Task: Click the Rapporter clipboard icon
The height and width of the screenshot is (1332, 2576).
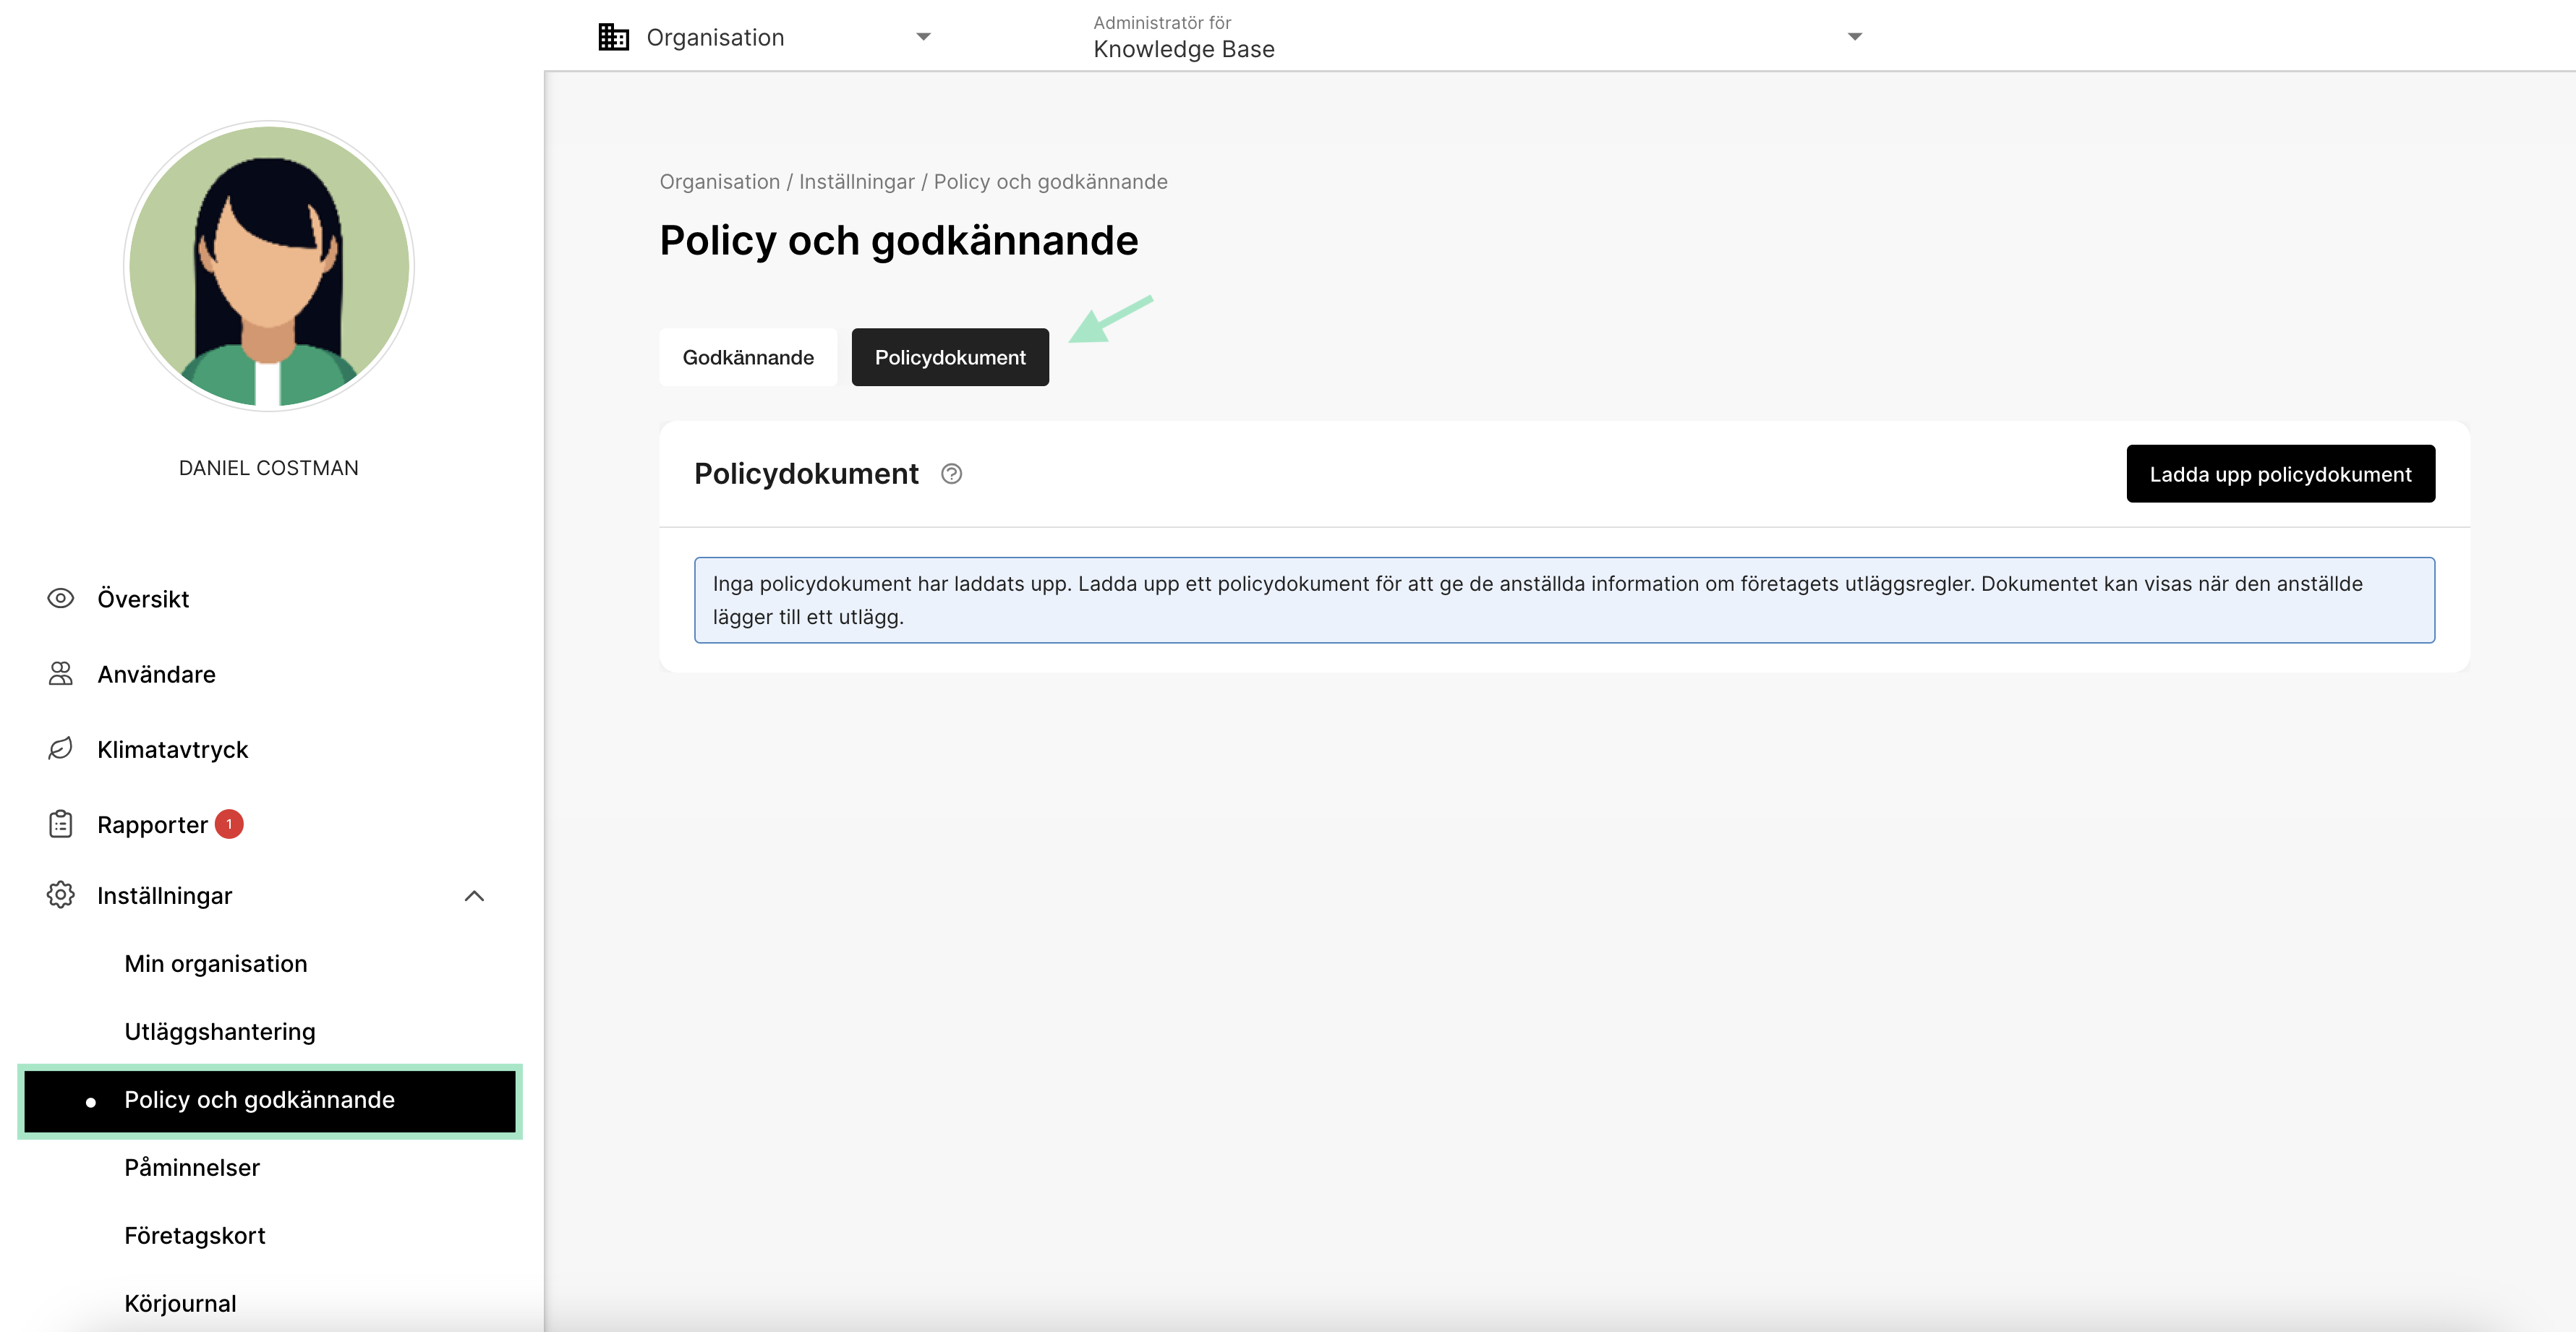Action: [60, 824]
